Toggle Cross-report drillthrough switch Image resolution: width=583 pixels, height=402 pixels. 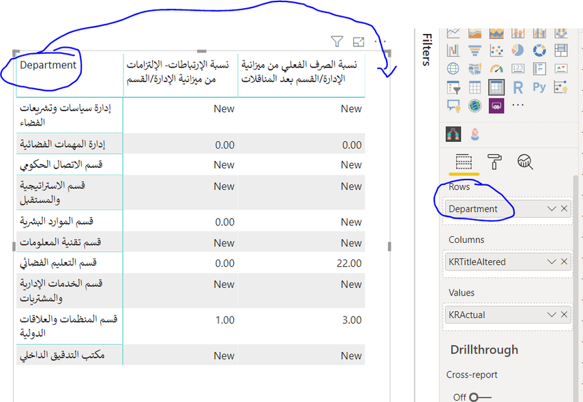click(x=479, y=397)
